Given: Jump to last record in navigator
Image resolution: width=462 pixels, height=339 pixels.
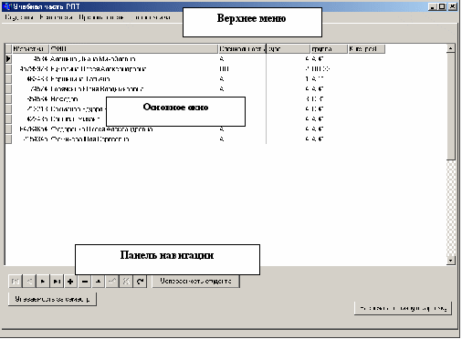Looking at the screenshot, I should tap(57, 282).
